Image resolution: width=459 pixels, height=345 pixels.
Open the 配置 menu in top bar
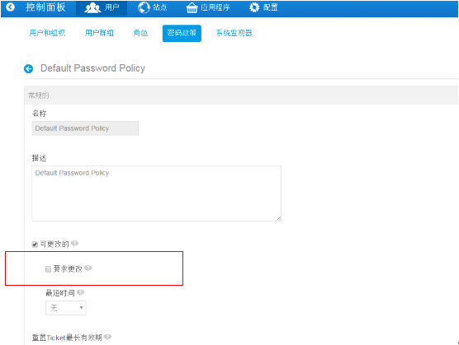(263, 7)
